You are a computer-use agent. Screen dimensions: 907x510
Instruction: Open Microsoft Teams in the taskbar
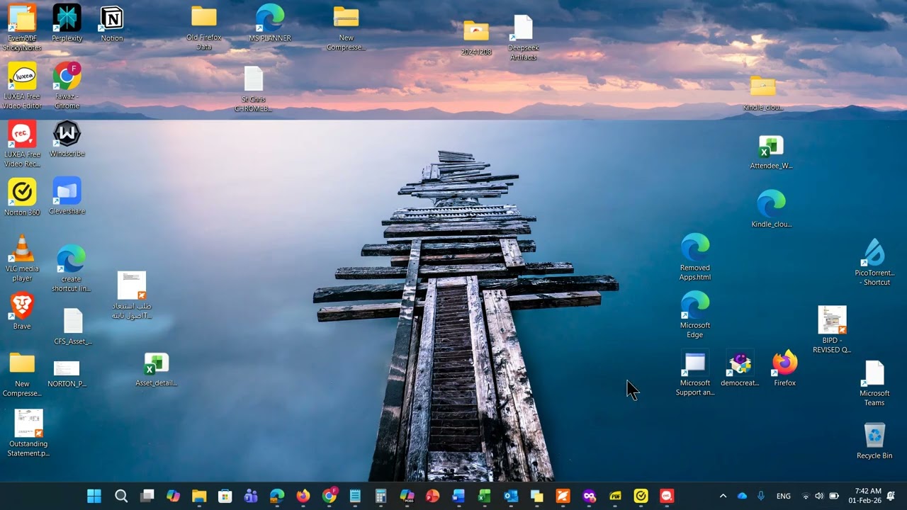click(251, 497)
